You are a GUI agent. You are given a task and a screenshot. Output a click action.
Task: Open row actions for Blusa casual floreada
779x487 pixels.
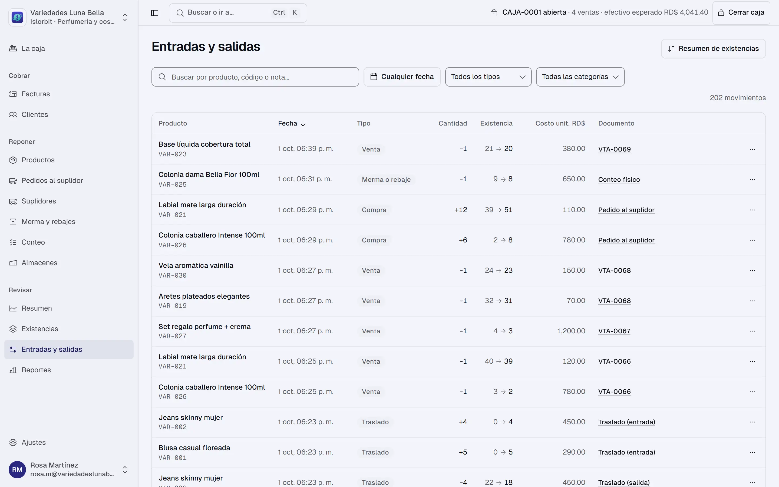[752, 452]
